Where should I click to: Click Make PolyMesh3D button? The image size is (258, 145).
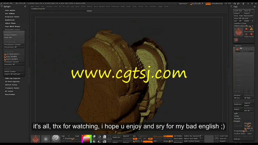246,16
